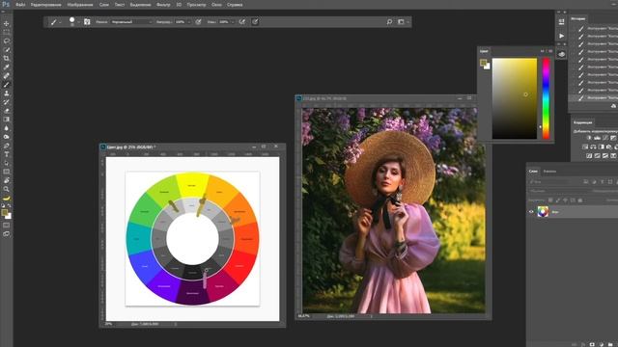Open the Actions panel play icon
The width and height of the screenshot is (618, 347).
tap(562, 36)
